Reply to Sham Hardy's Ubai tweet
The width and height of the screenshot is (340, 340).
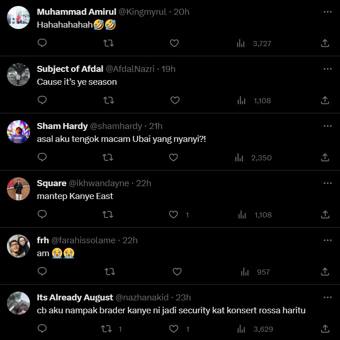click(x=42, y=158)
